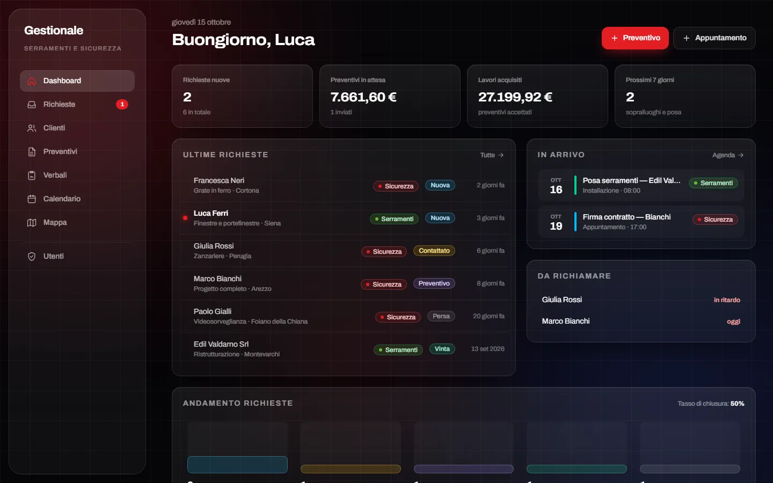Open Edil Valdarno Srl request

pos(344,349)
